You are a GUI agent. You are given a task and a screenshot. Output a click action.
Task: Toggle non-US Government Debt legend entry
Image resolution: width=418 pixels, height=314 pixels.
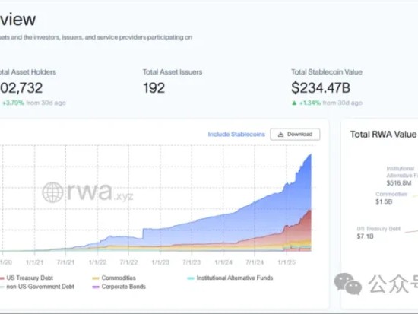37,287
